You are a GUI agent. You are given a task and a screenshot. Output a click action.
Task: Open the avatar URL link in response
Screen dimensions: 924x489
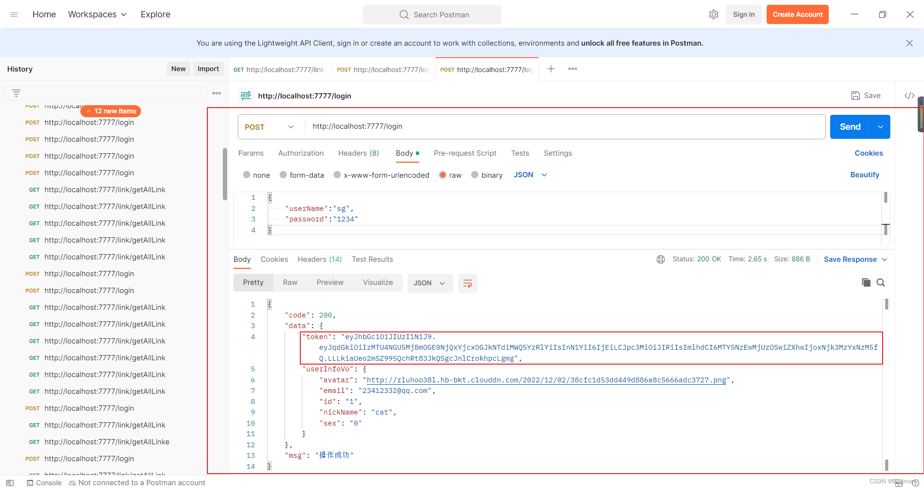[x=546, y=380]
